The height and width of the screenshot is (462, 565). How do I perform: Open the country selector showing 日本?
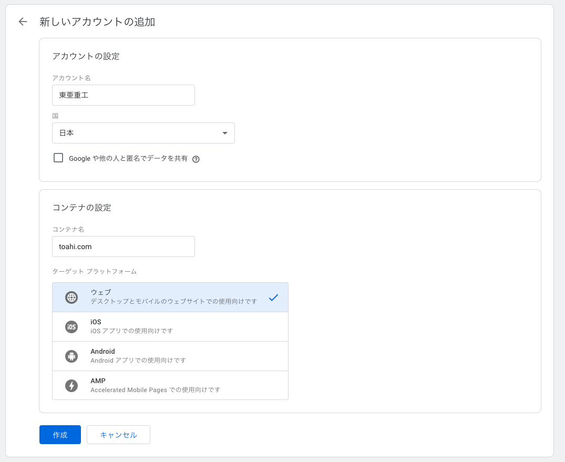click(143, 133)
